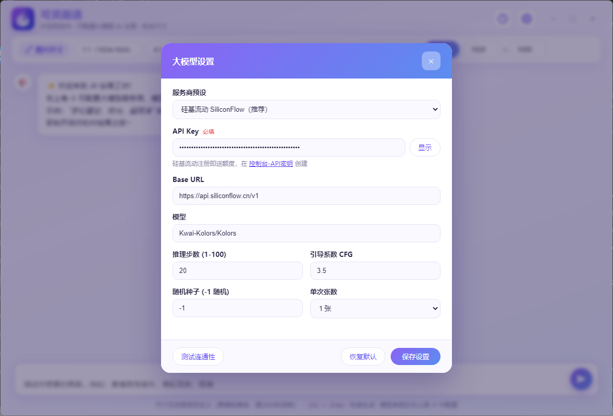
Task: Click into the Base URL field
Action: [x=306, y=196]
